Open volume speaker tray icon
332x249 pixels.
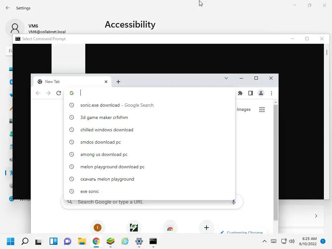292,241
